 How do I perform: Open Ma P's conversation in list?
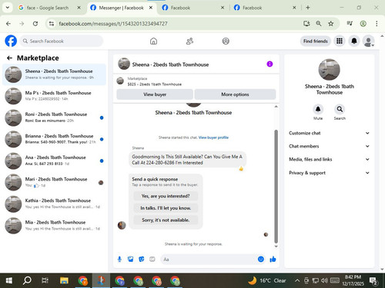[x=54, y=96]
